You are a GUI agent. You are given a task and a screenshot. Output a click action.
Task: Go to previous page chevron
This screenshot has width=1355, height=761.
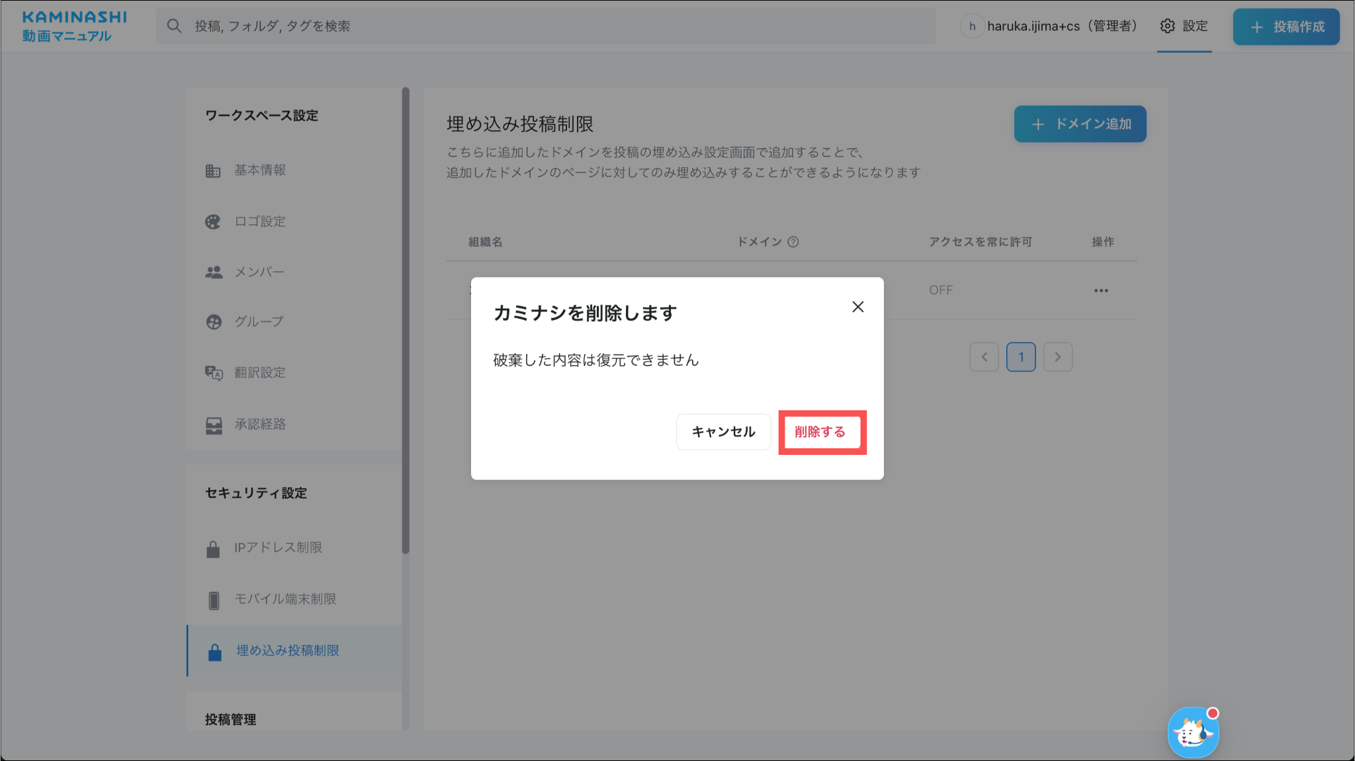point(984,357)
